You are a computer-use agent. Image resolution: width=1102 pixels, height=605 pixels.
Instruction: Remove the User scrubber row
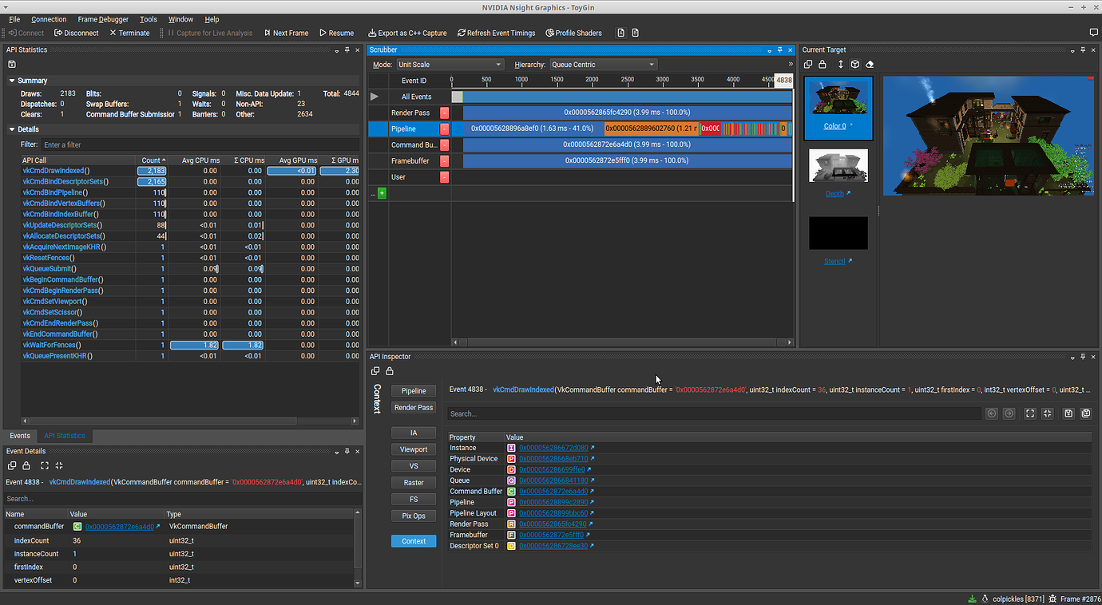tap(444, 177)
